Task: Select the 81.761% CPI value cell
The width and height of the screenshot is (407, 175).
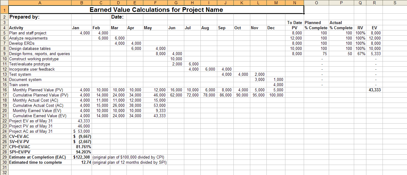Action: (83, 147)
